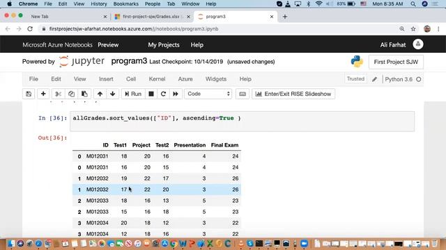446x250 pixels.
Task: Insert a cell below with the plus icon
Action: pyautogui.click(x=43, y=94)
